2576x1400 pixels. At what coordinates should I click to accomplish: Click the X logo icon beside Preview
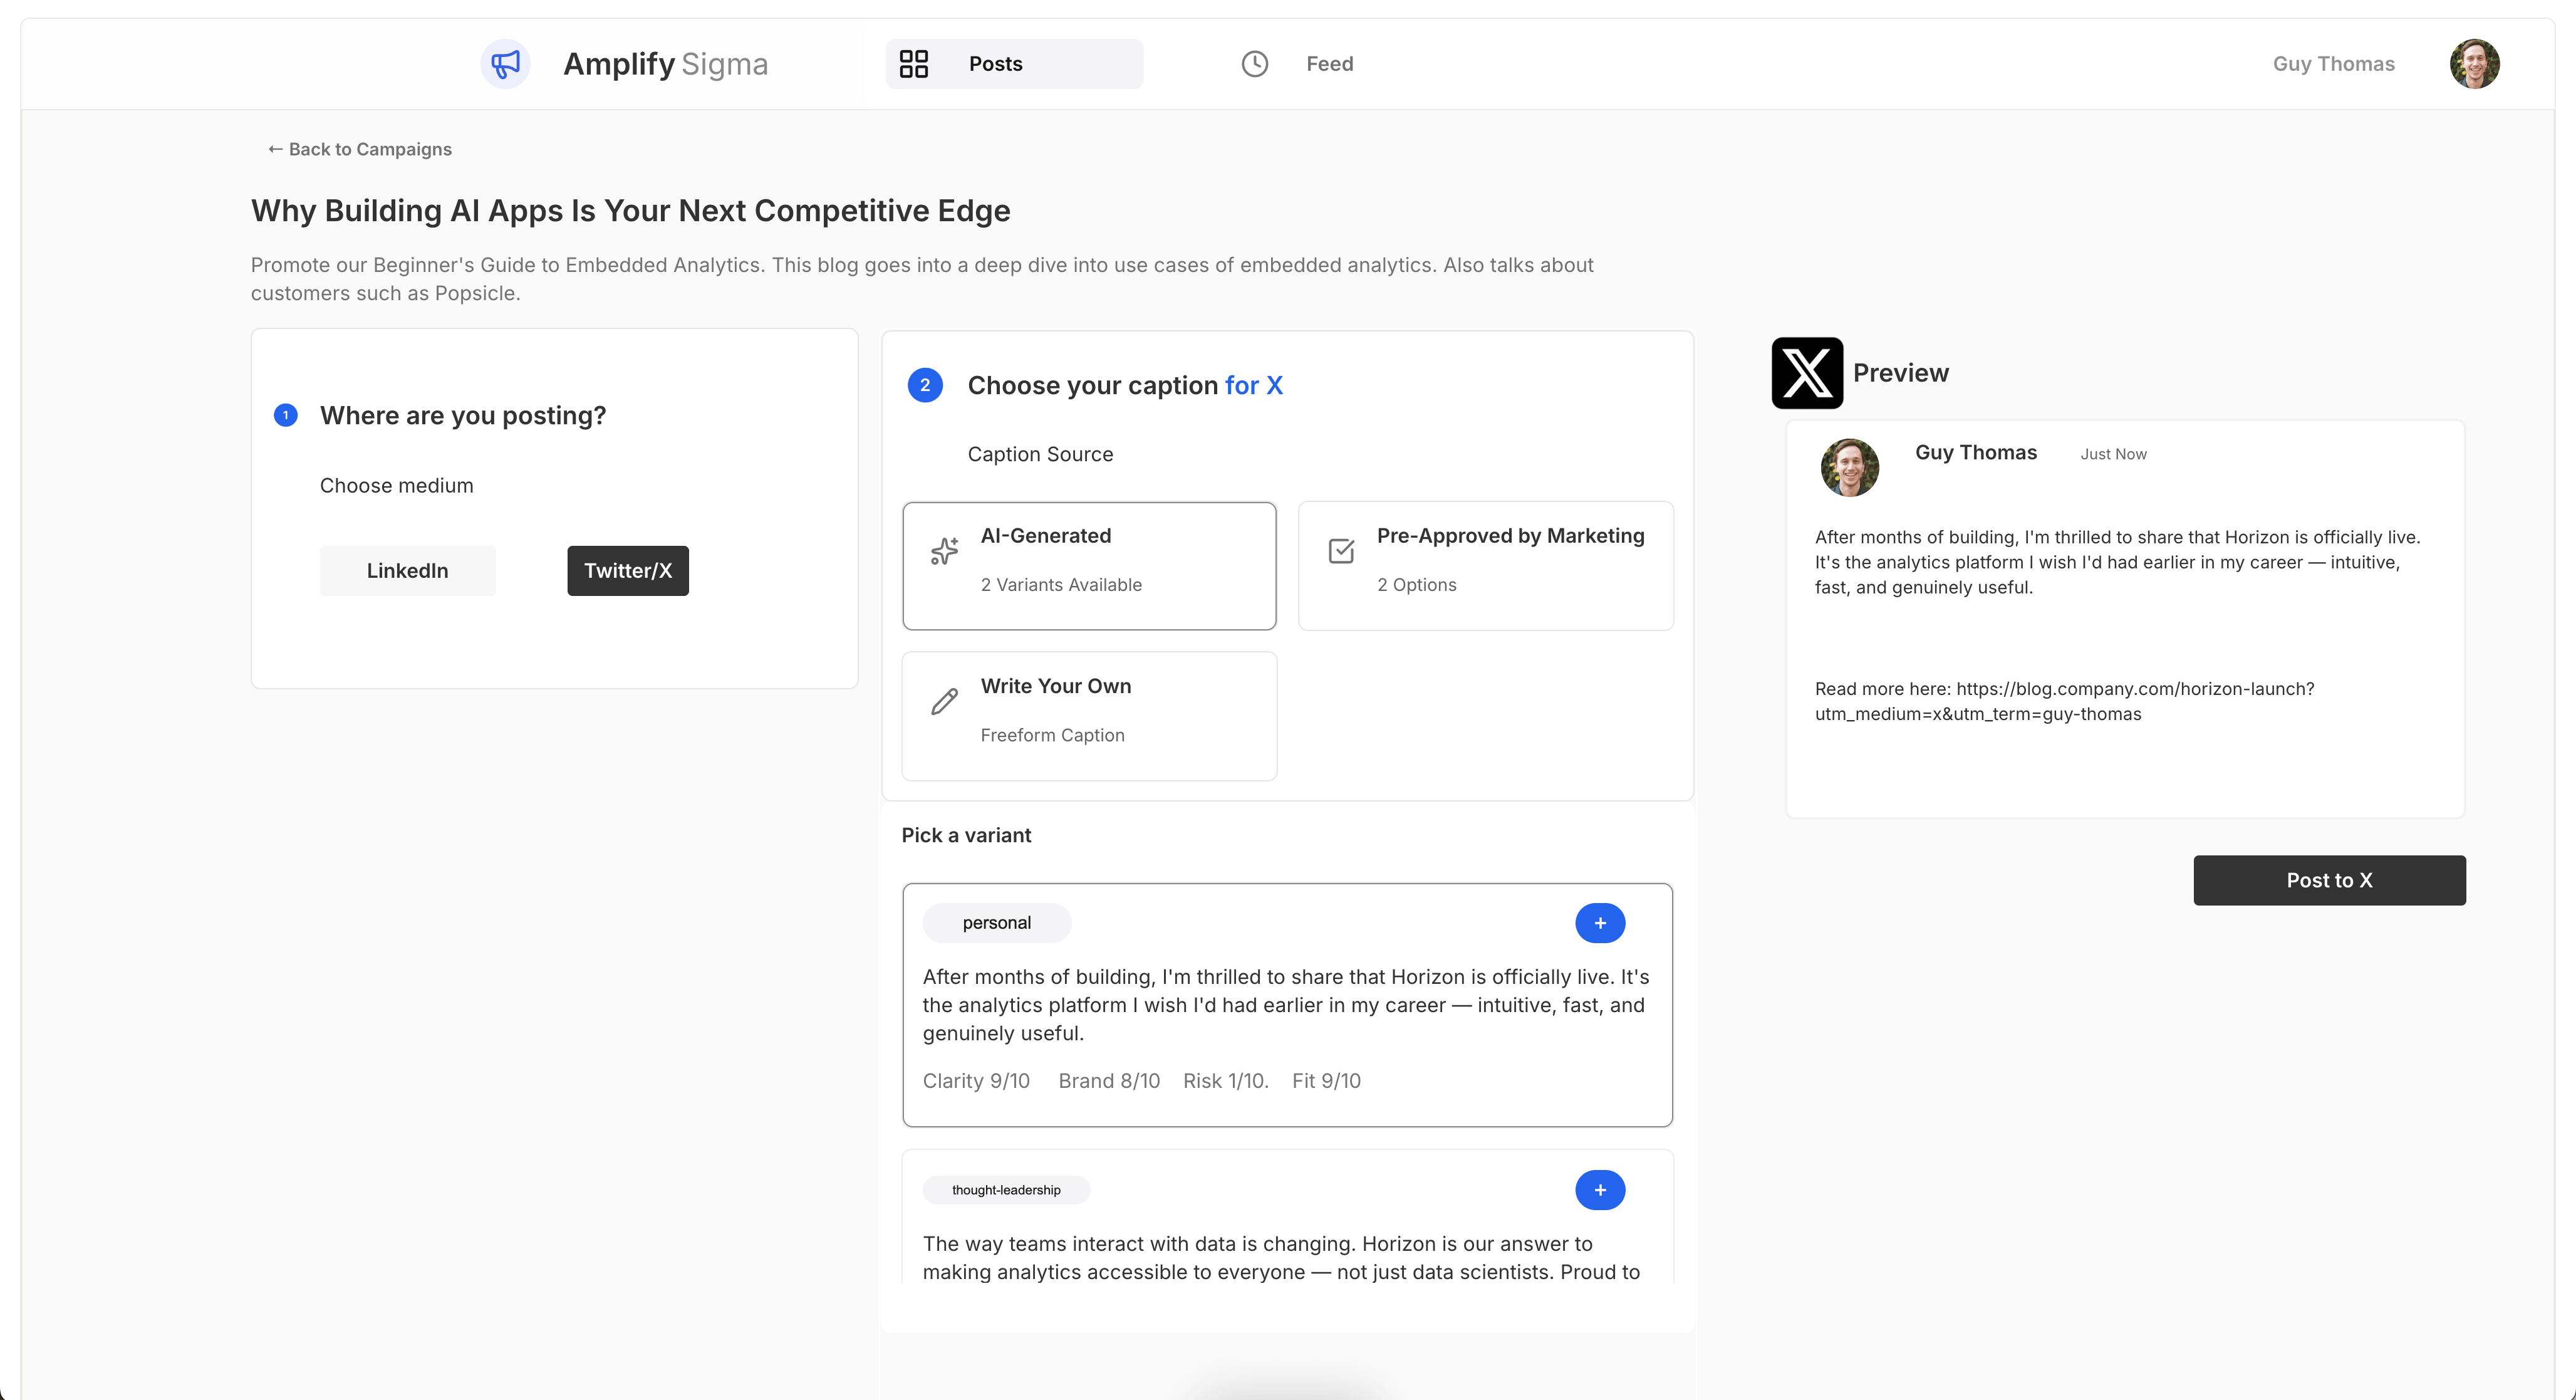point(1806,373)
